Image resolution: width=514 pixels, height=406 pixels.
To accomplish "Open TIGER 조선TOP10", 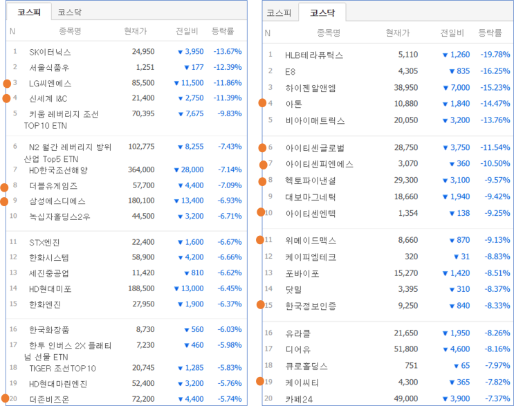I will (x=62, y=369).
